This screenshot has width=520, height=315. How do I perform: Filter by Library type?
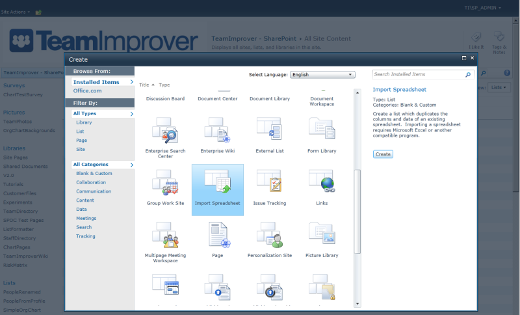84,122
